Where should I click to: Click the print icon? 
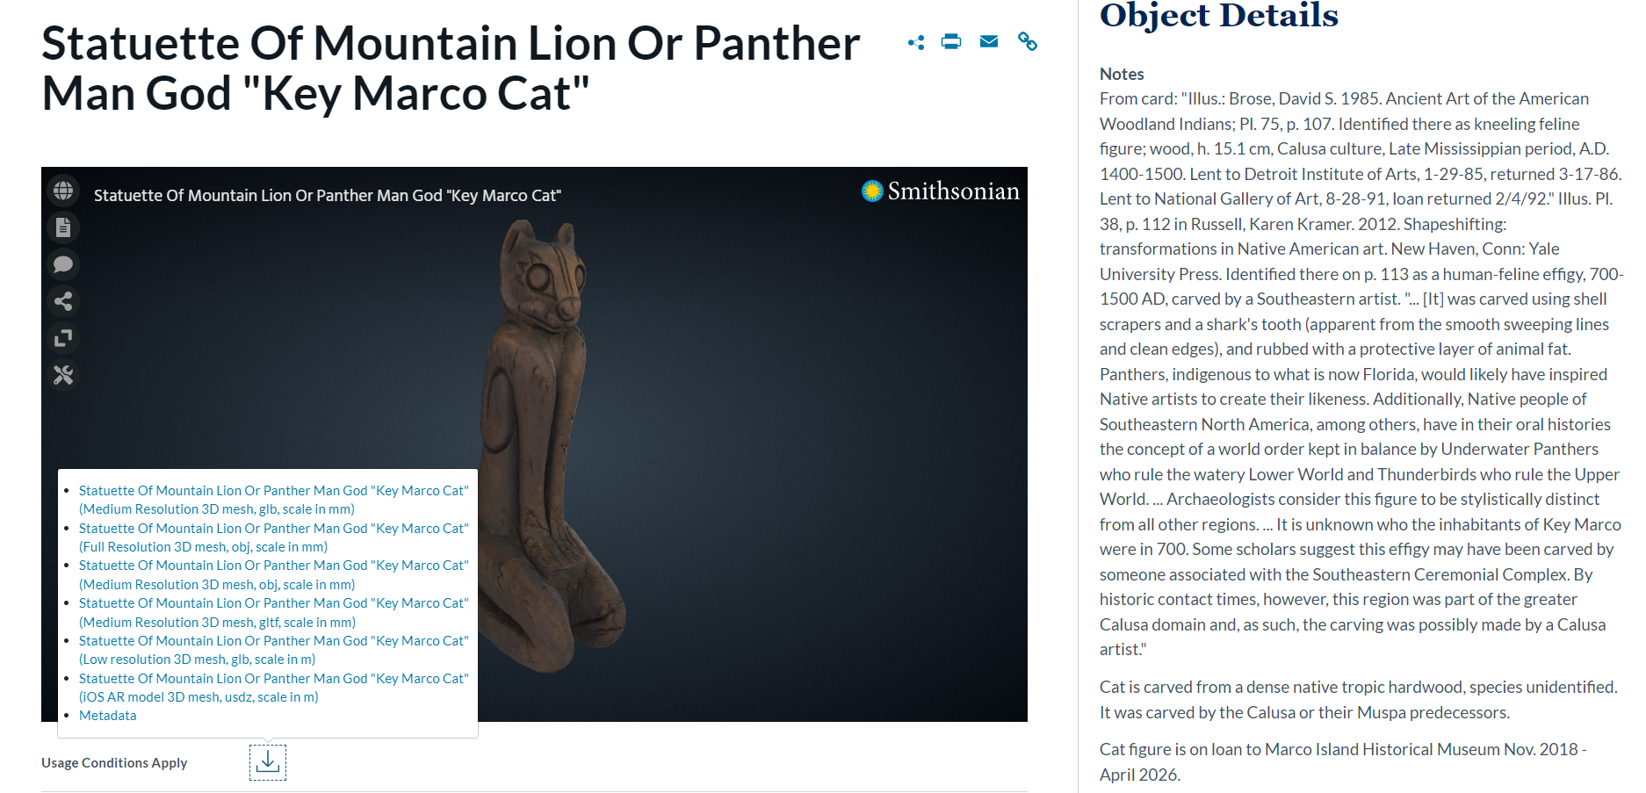coord(951,41)
